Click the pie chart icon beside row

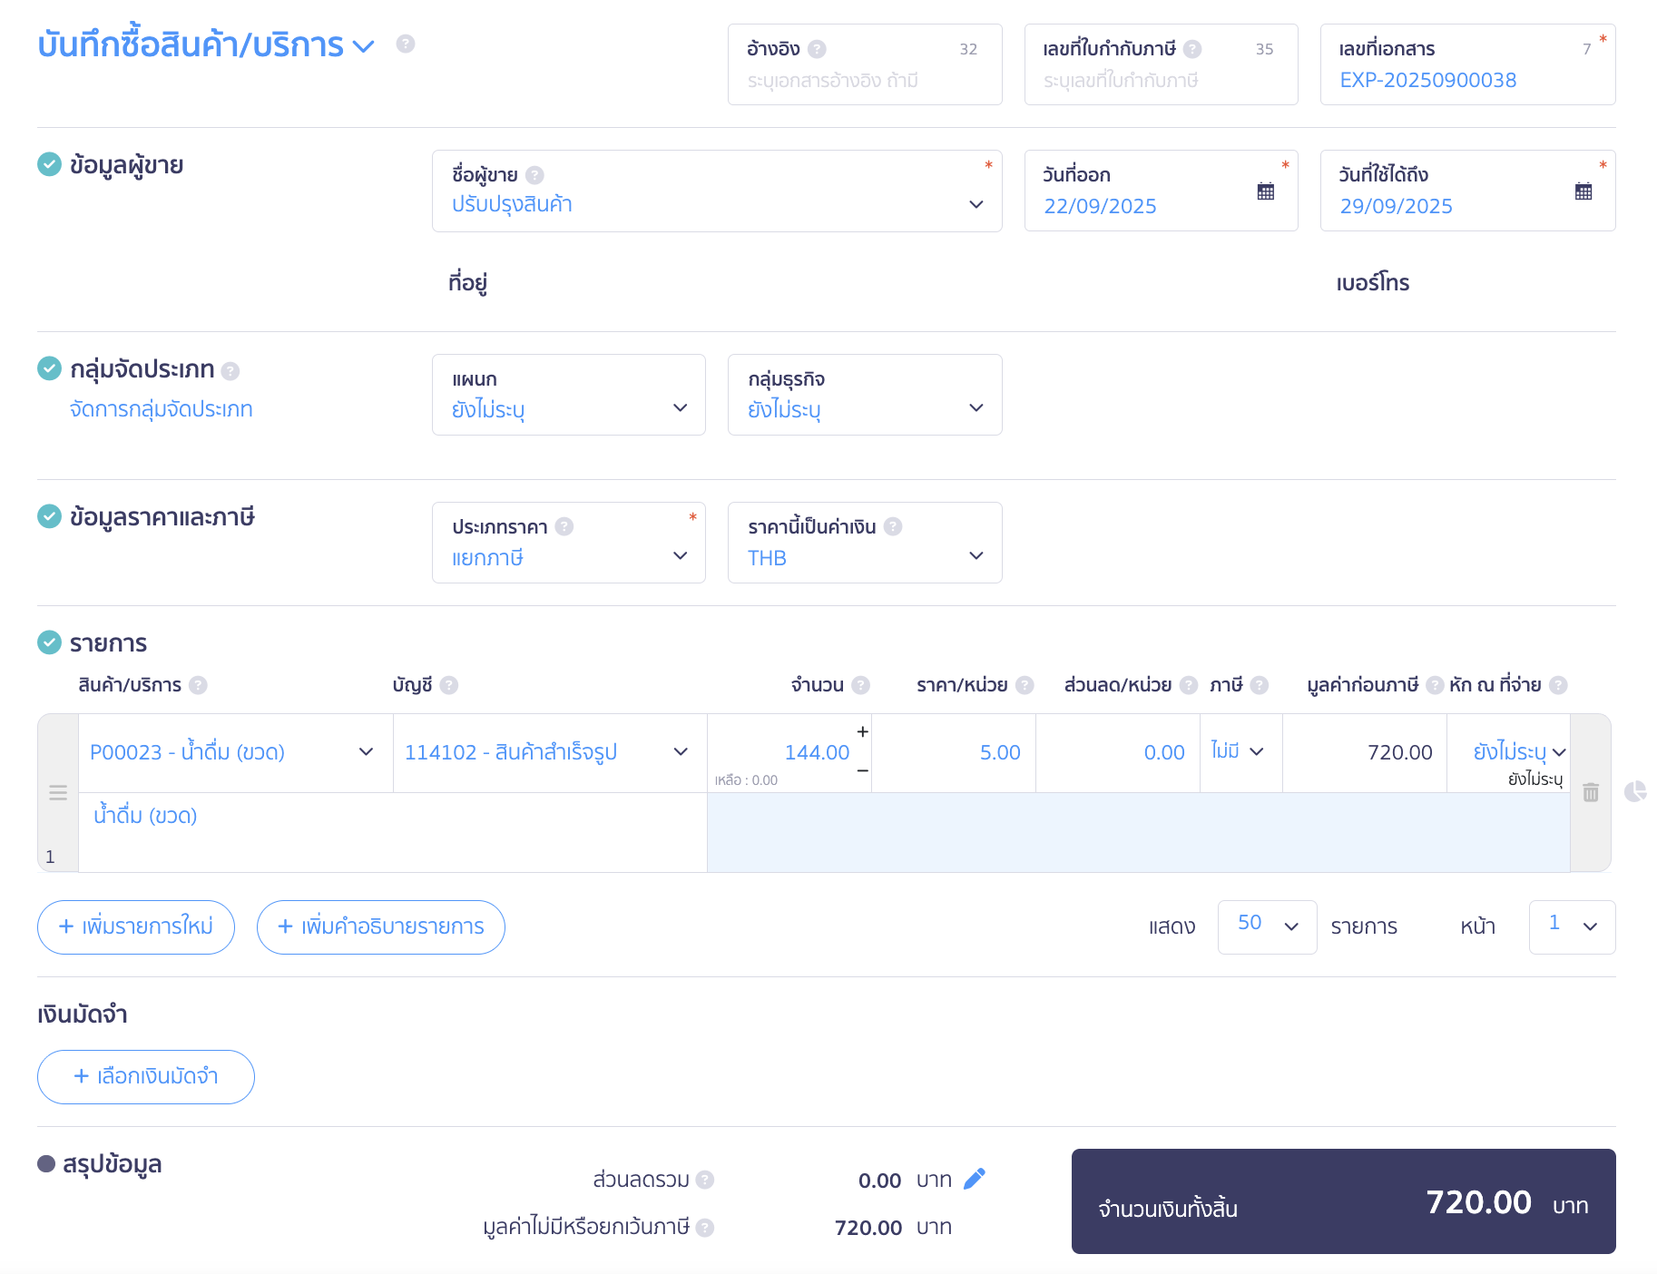tap(1634, 792)
